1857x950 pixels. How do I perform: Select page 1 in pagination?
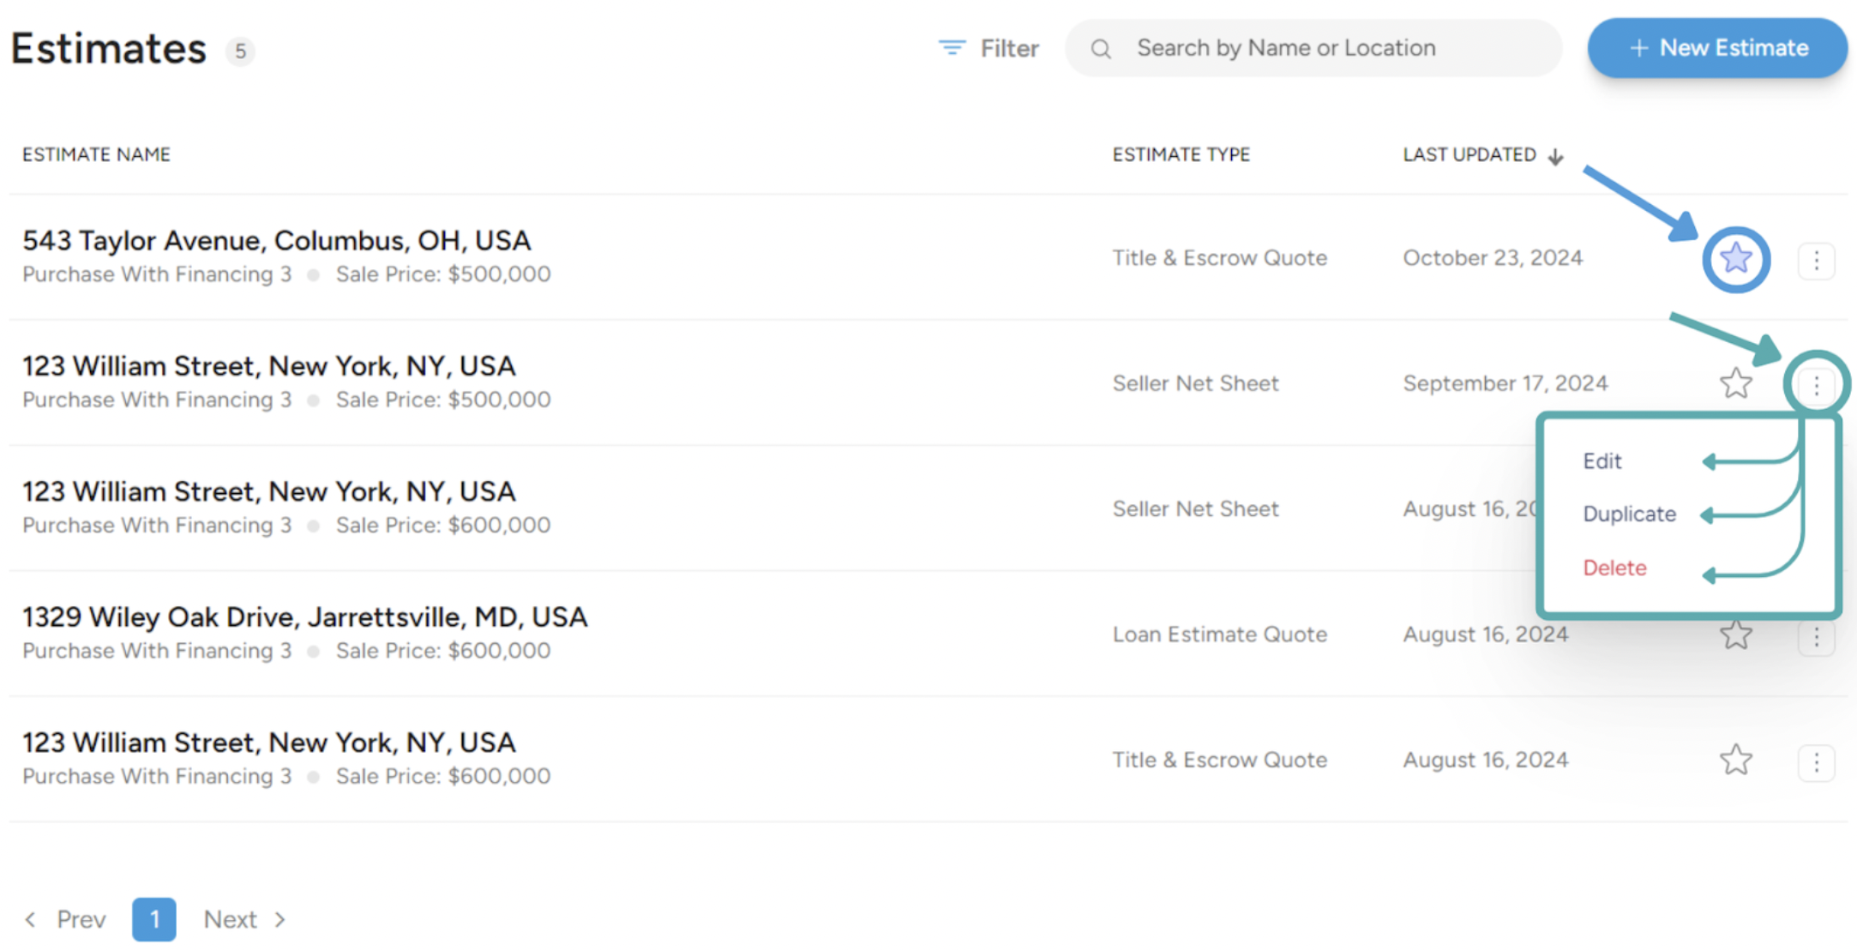pyautogui.click(x=154, y=919)
